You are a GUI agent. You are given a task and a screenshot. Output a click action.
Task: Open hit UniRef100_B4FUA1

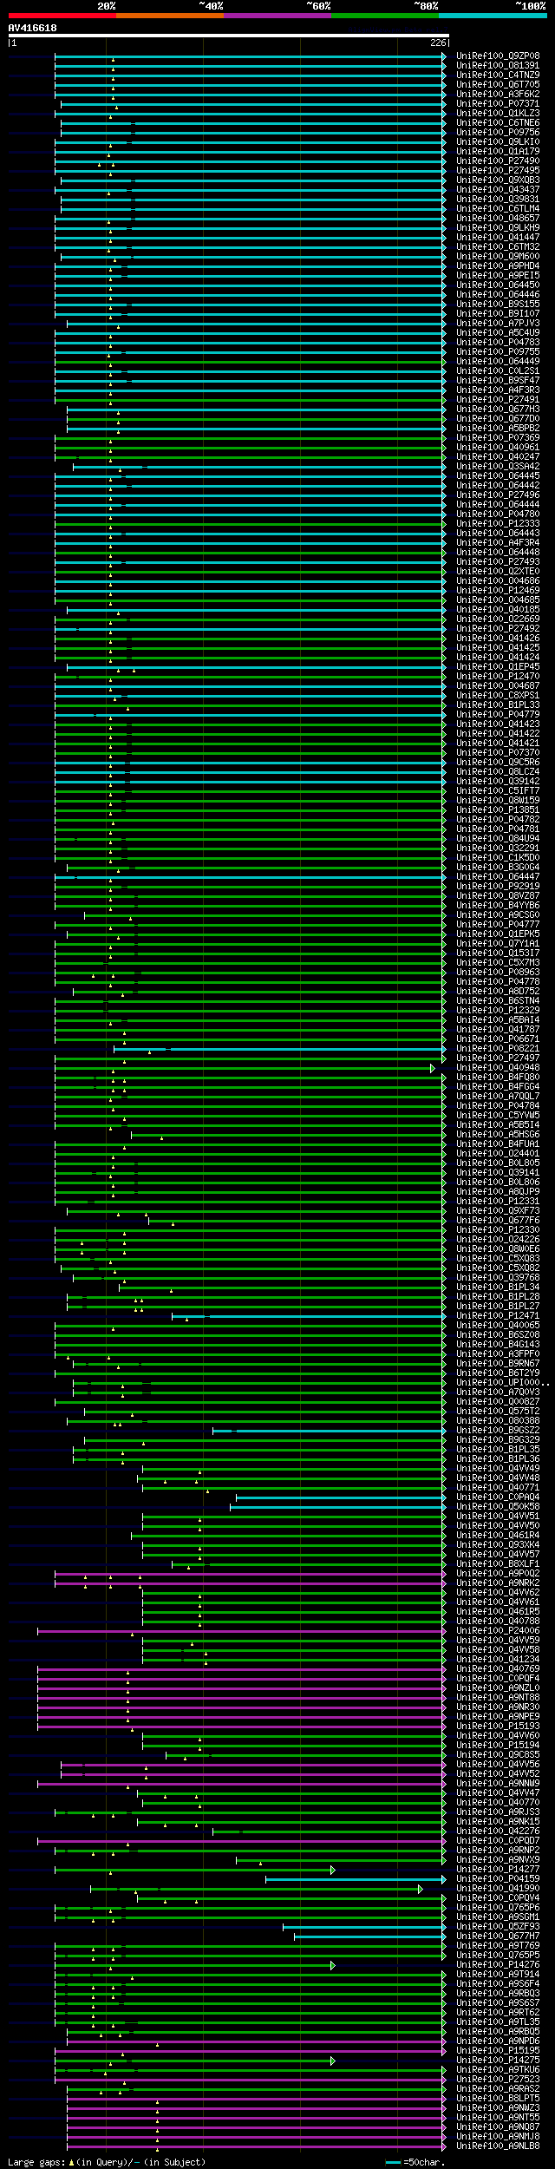[498, 1143]
